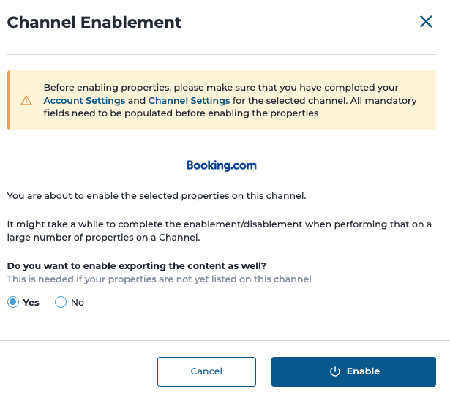Image resolution: width=450 pixels, height=400 pixels.
Task: Click the "Yes" label text
Action: tap(31, 303)
